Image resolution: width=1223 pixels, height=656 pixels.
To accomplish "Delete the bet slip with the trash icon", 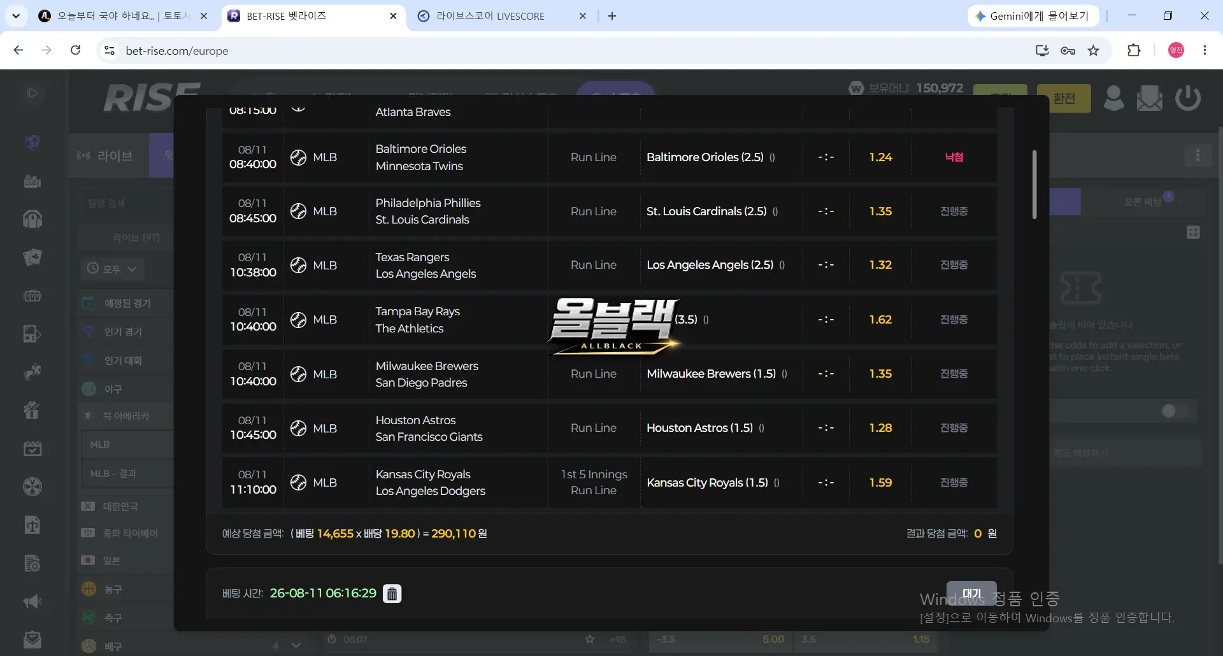I will coord(392,594).
